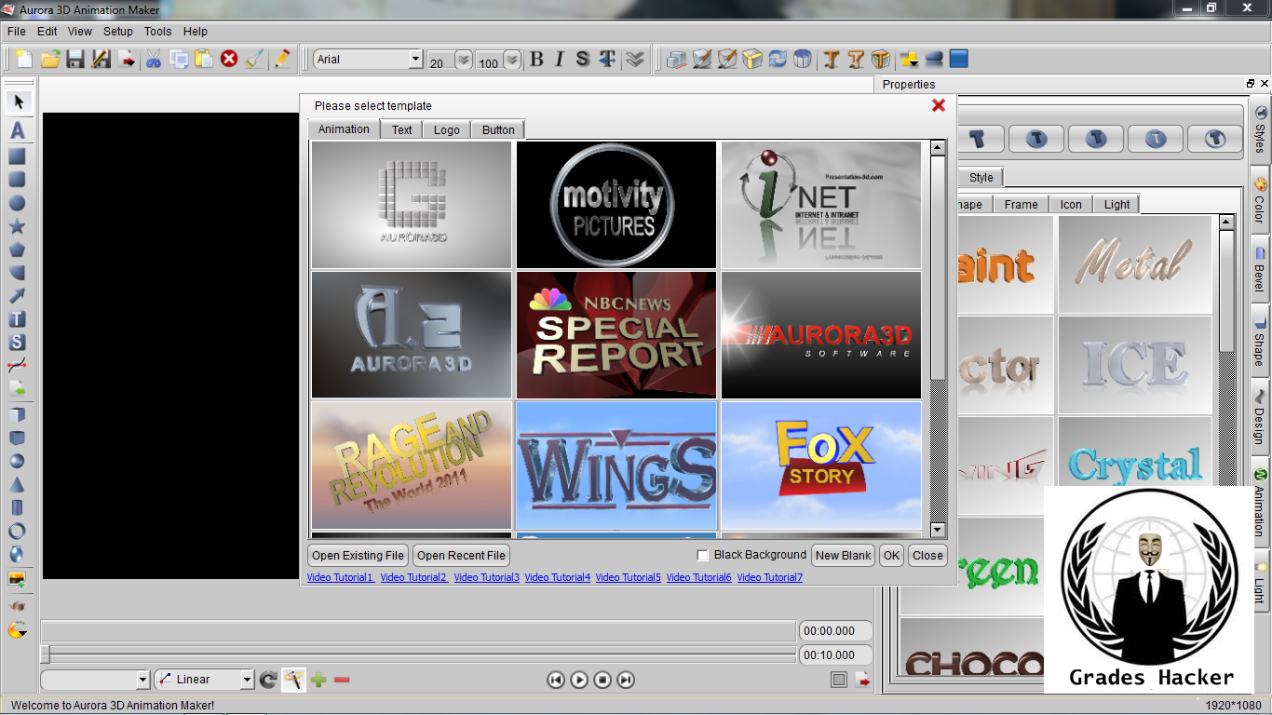The height and width of the screenshot is (715, 1272).
Task: Select the Fox Story template thumbnail
Action: click(x=821, y=465)
